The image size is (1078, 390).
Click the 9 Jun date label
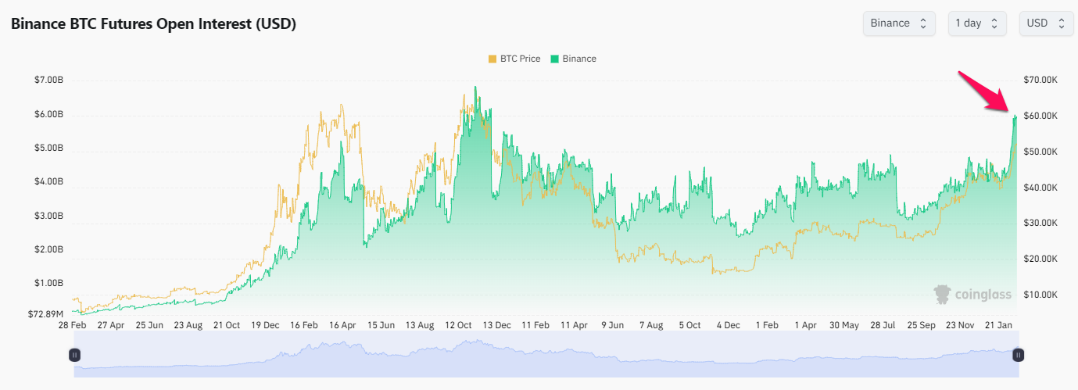click(613, 324)
